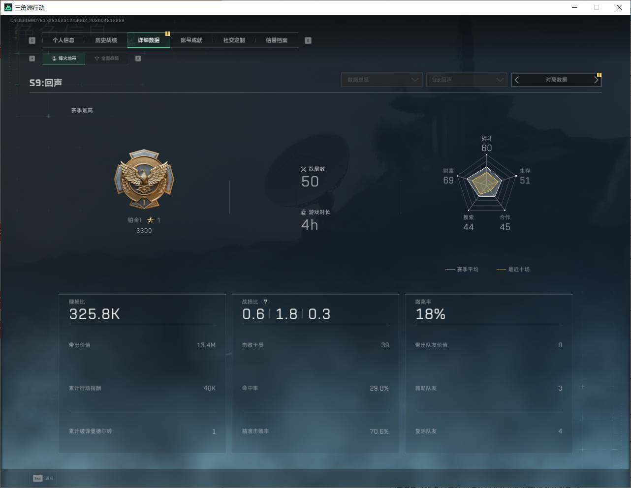Screen dimensions: 631x488
Task: Click the S9:回声 season heading
Action: pos(46,83)
